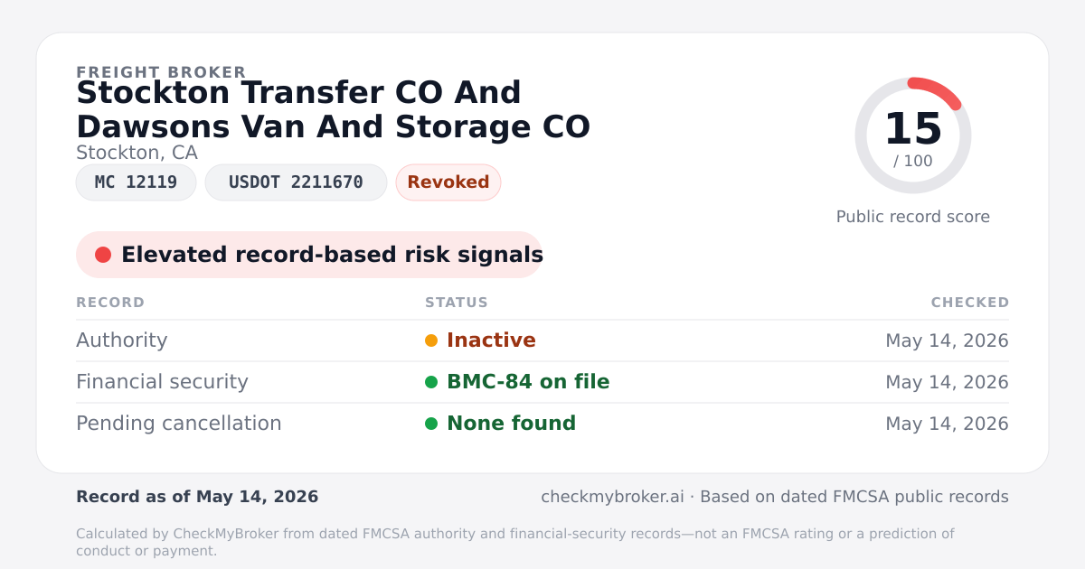The width and height of the screenshot is (1085, 569).
Task: Click the STATUS column header
Action: click(x=457, y=303)
